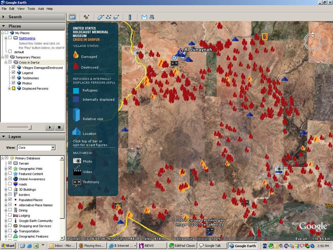
Task: Select the path drawing tool
Action: click(x=109, y=17)
